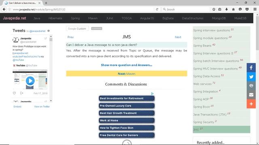Viewport: 259px width, 145px height.
Task: Click the tweet share arrow icon
Action: [21, 93]
